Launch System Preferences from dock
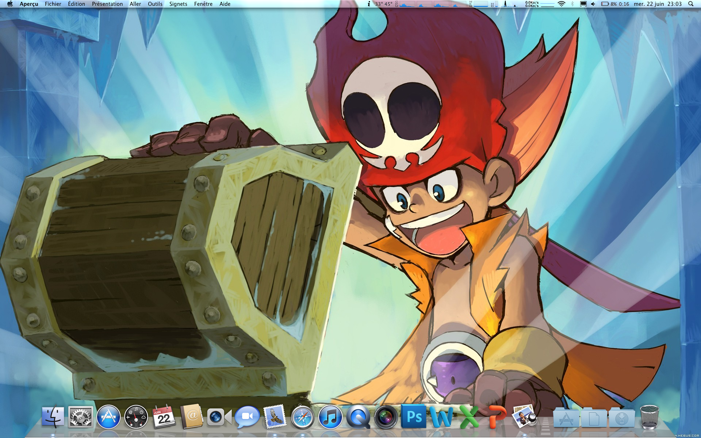The height and width of the screenshot is (438, 701). click(x=80, y=417)
